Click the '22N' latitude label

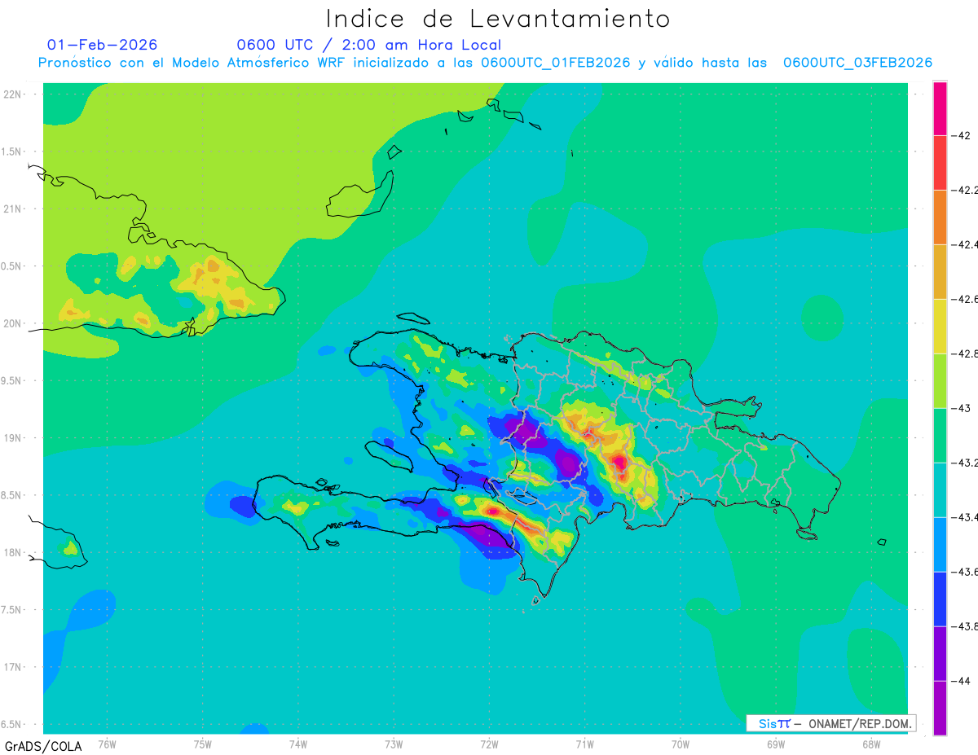tap(14, 94)
